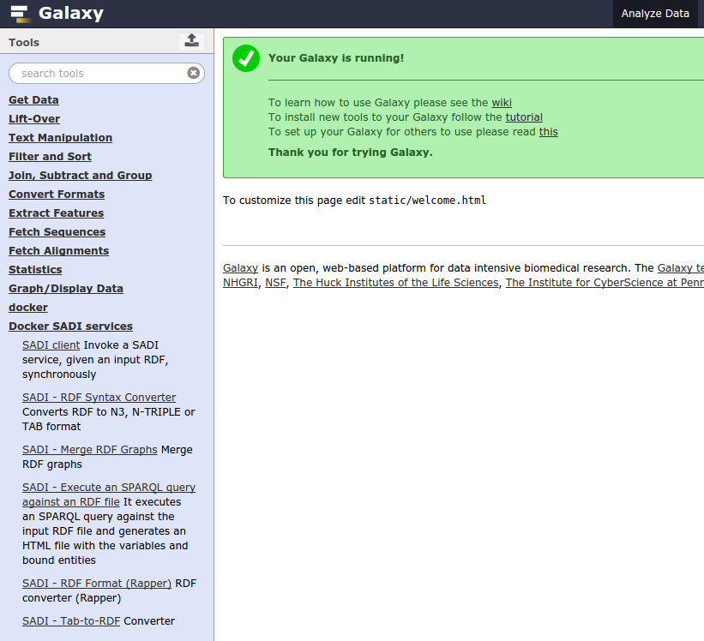Expand the Get Data tool section
704x641 pixels.
pos(33,100)
